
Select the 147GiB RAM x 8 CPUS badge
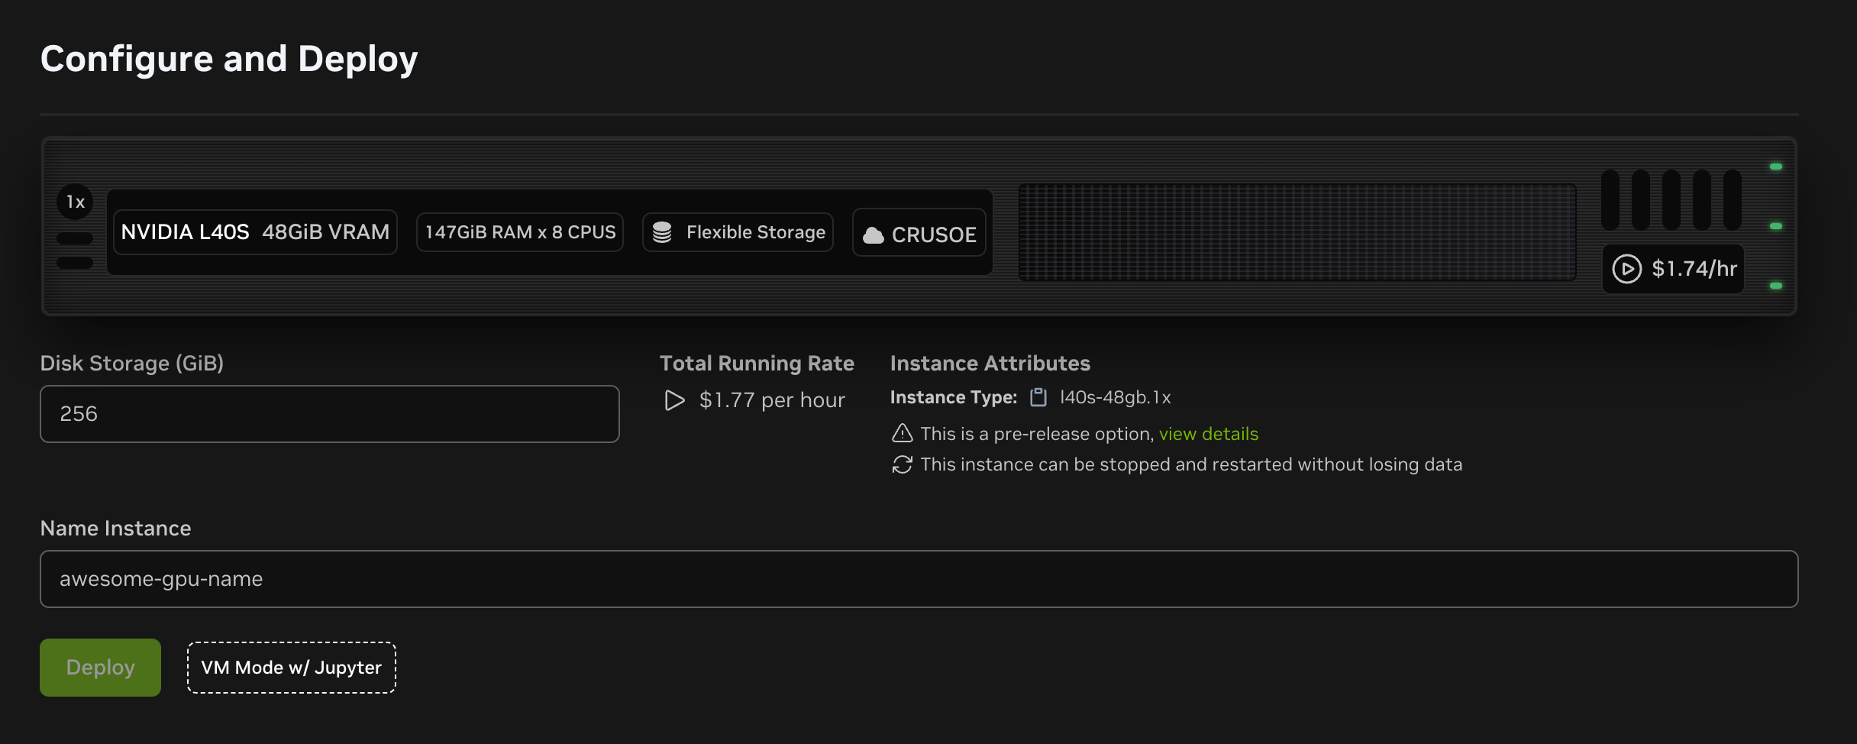pyautogui.click(x=520, y=232)
